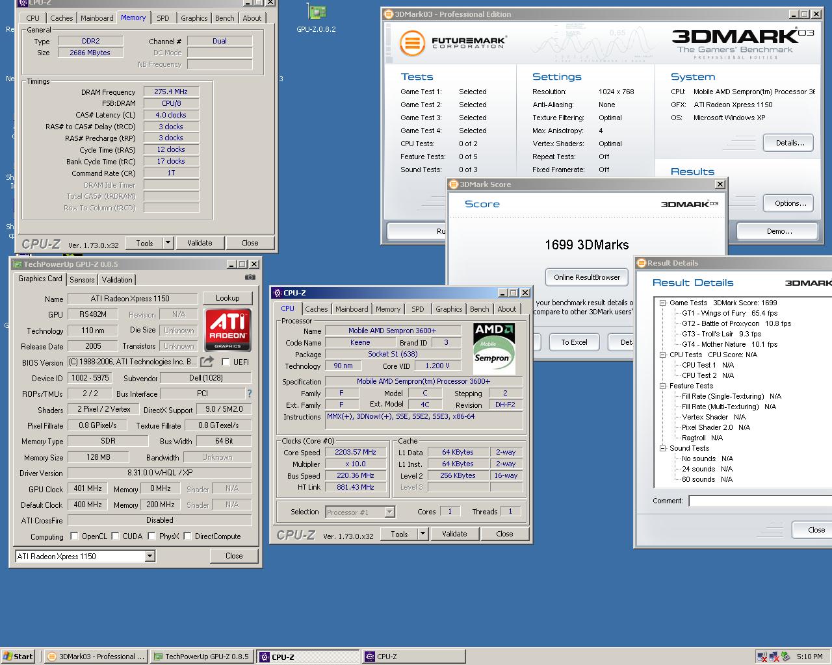Switch to 3DMark03 Professional taskbar item
The height and width of the screenshot is (665, 832).
(x=97, y=657)
